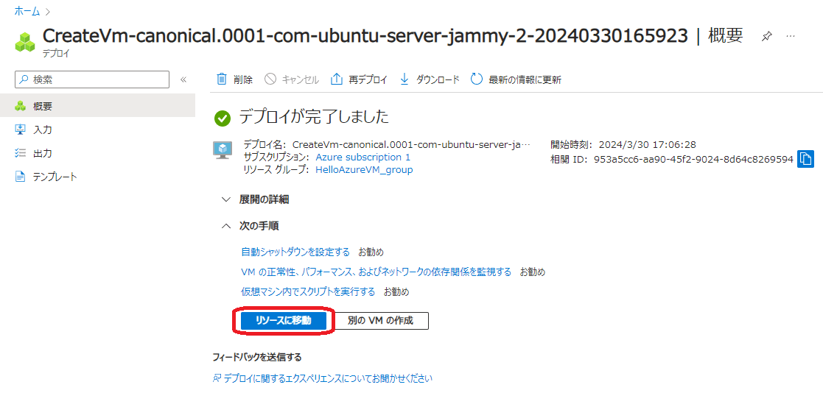Collapse the 次の手順 section
The height and width of the screenshot is (393, 823).
click(251, 226)
